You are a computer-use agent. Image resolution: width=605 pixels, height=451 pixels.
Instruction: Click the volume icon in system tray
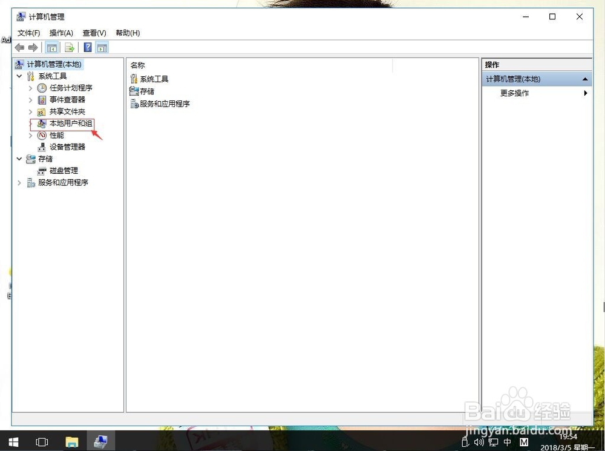coord(479,442)
